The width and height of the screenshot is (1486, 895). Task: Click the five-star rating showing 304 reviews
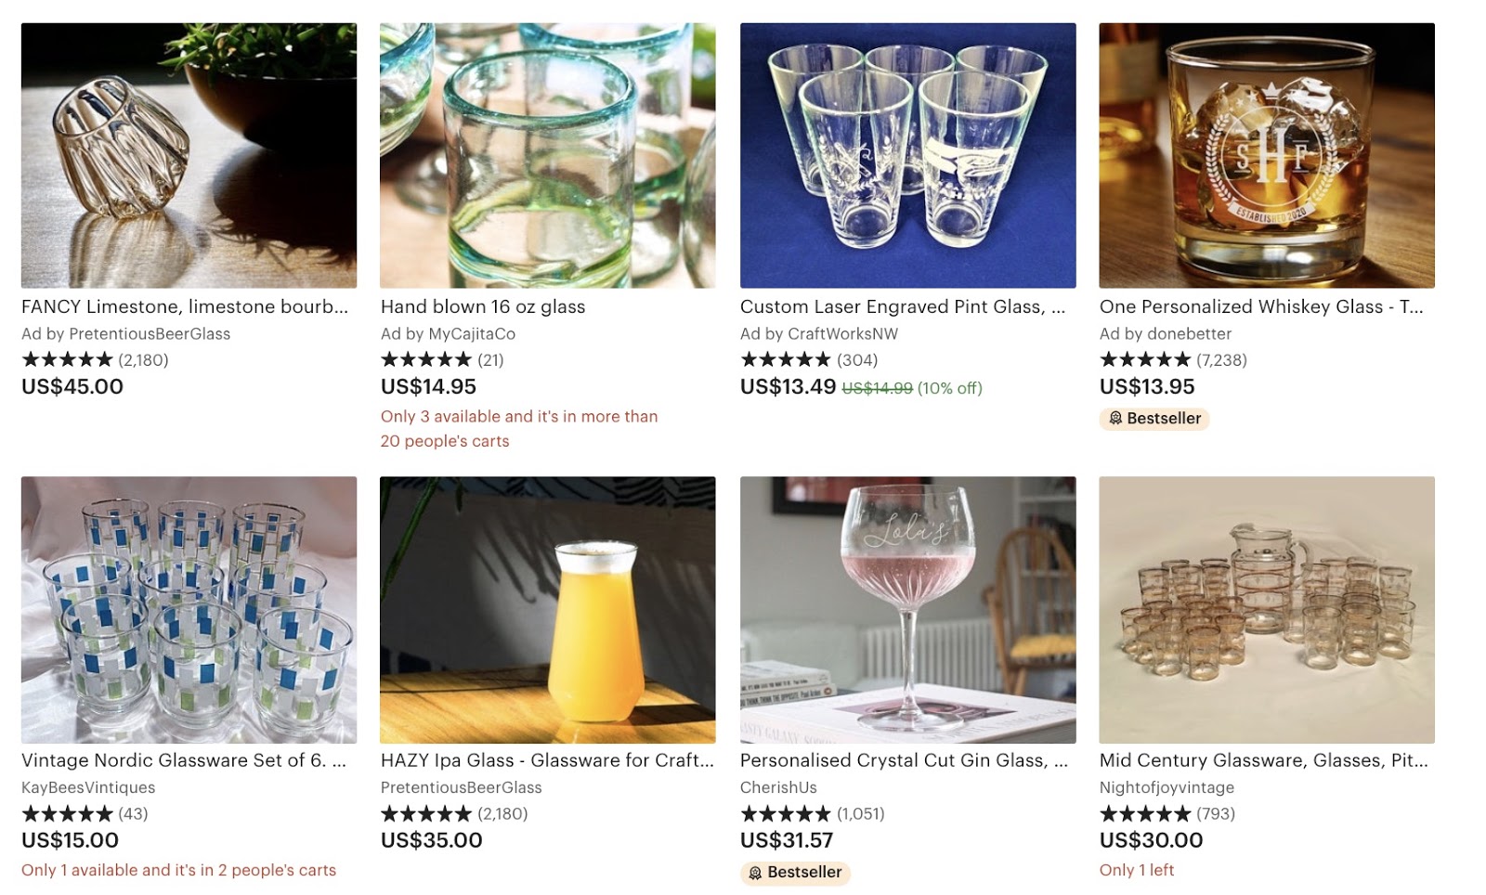tap(808, 359)
